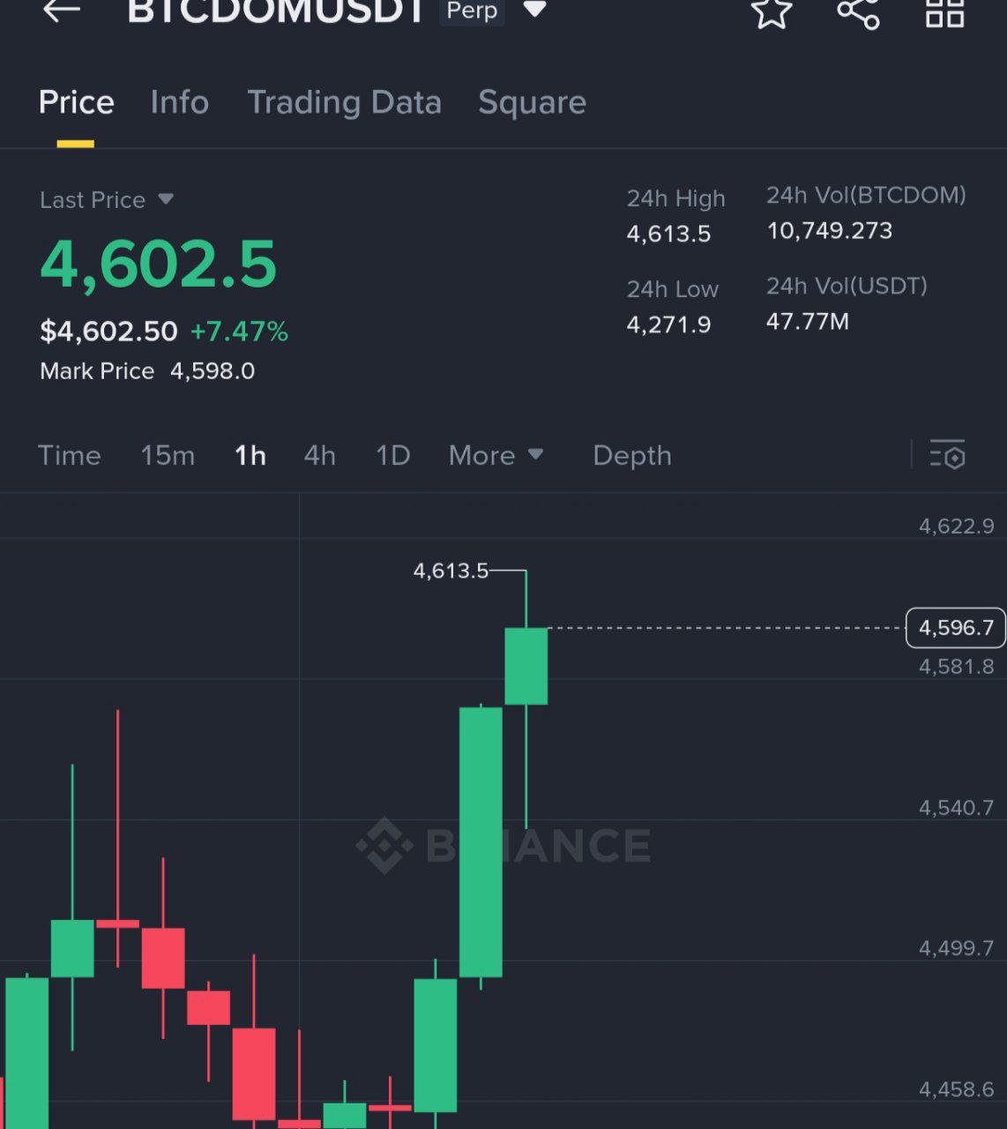Tap the 4,622.9 axis label

click(957, 527)
